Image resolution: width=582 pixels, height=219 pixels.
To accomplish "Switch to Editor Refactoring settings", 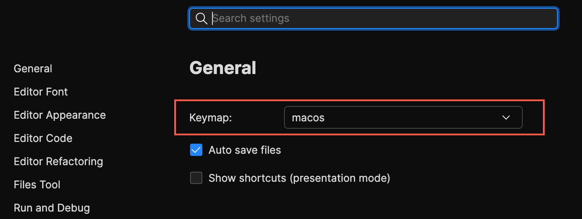I will click(x=58, y=162).
